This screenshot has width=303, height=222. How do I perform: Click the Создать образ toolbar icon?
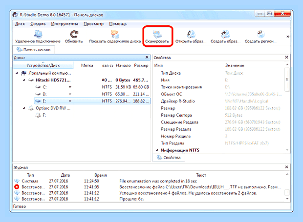point(225,34)
